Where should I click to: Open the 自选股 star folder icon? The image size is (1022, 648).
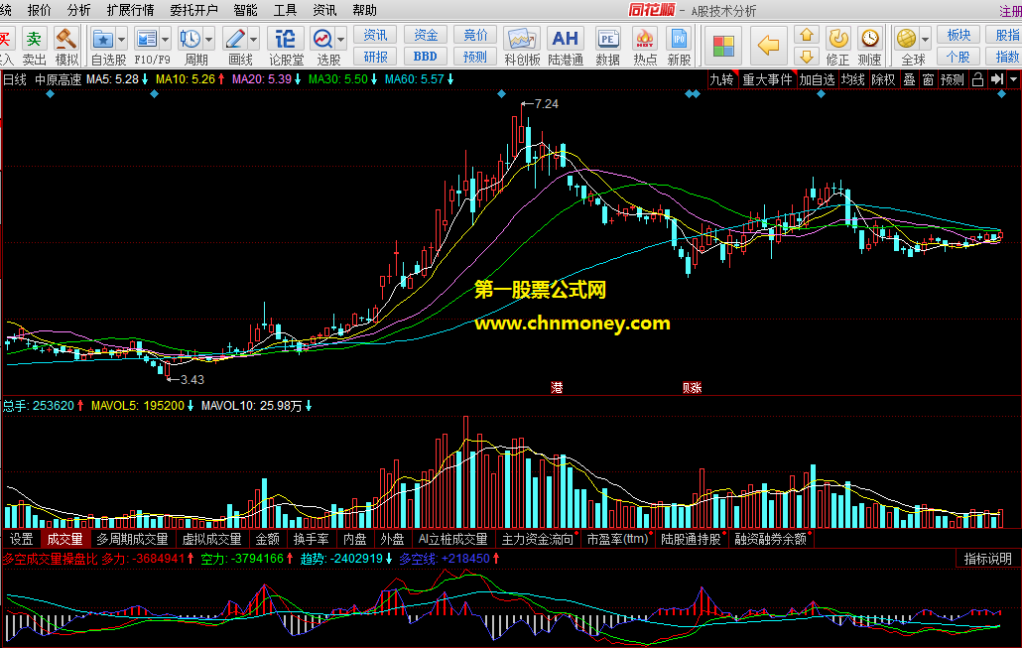click(x=103, y=39)
